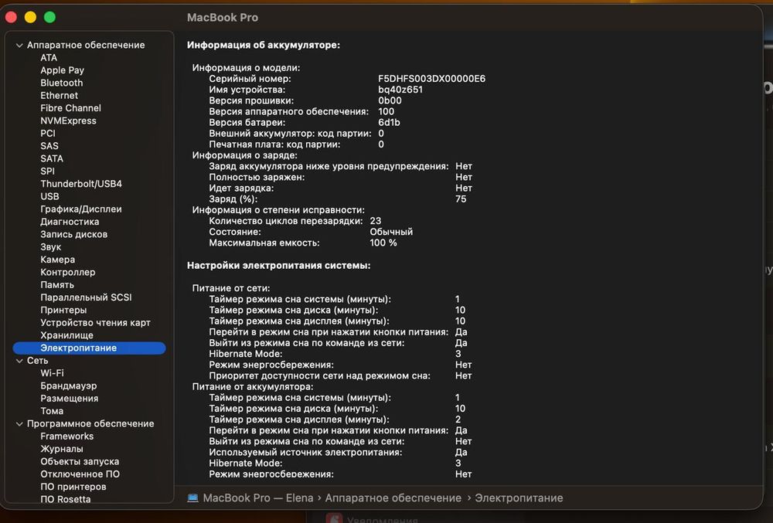Open Графика/Дисплеи entry

point(81,209)
